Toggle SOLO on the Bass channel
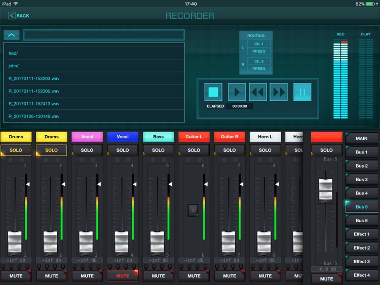Screen dimensions: 380x285 click(158, 150)
